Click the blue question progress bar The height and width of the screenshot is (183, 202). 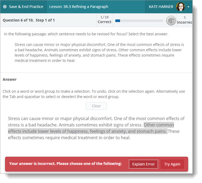click(x=139, y=20)
